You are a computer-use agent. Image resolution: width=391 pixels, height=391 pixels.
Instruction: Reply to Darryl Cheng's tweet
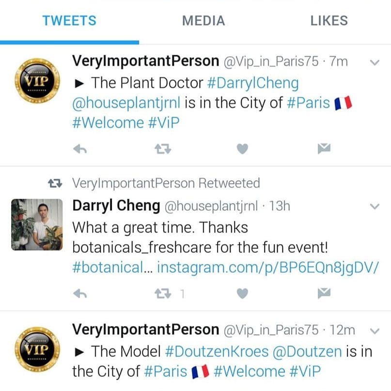pyautogui.click(x=80, y=294)
